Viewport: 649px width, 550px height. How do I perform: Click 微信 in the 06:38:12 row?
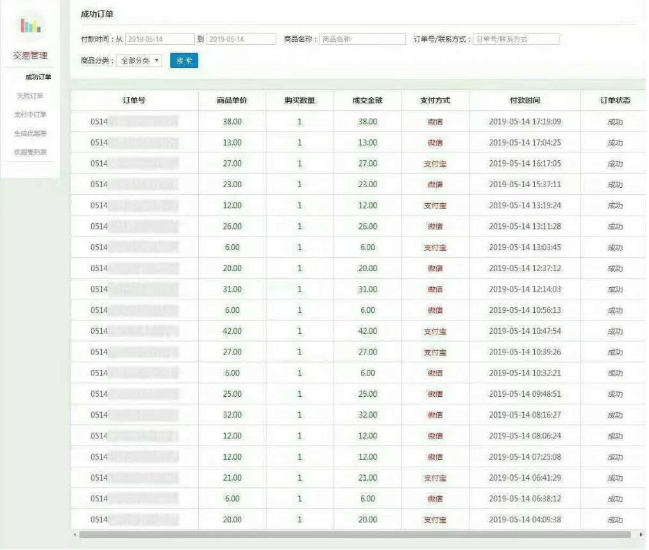point(435,499)
